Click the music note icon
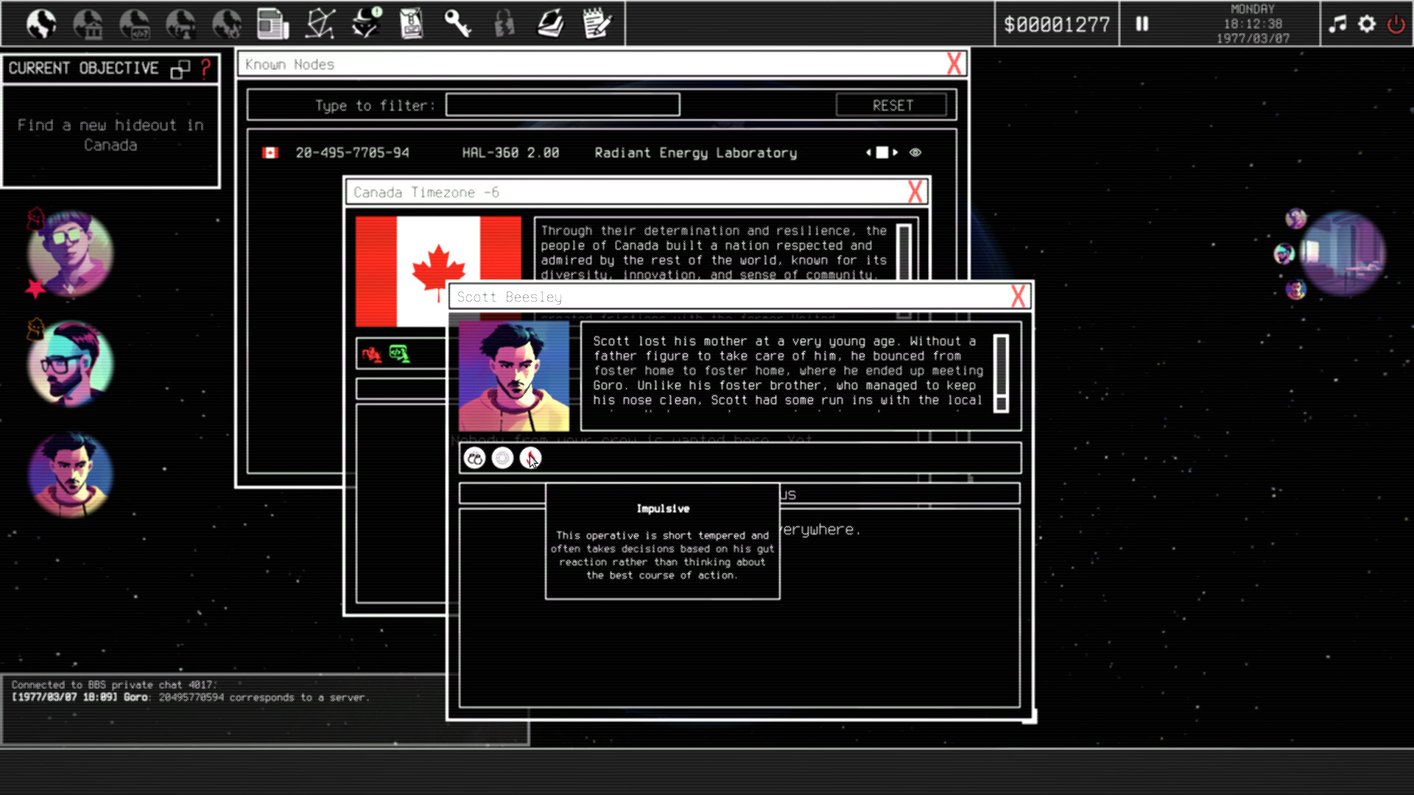The width and height of the screenshot is (1414, 795). click(1337, 24)
